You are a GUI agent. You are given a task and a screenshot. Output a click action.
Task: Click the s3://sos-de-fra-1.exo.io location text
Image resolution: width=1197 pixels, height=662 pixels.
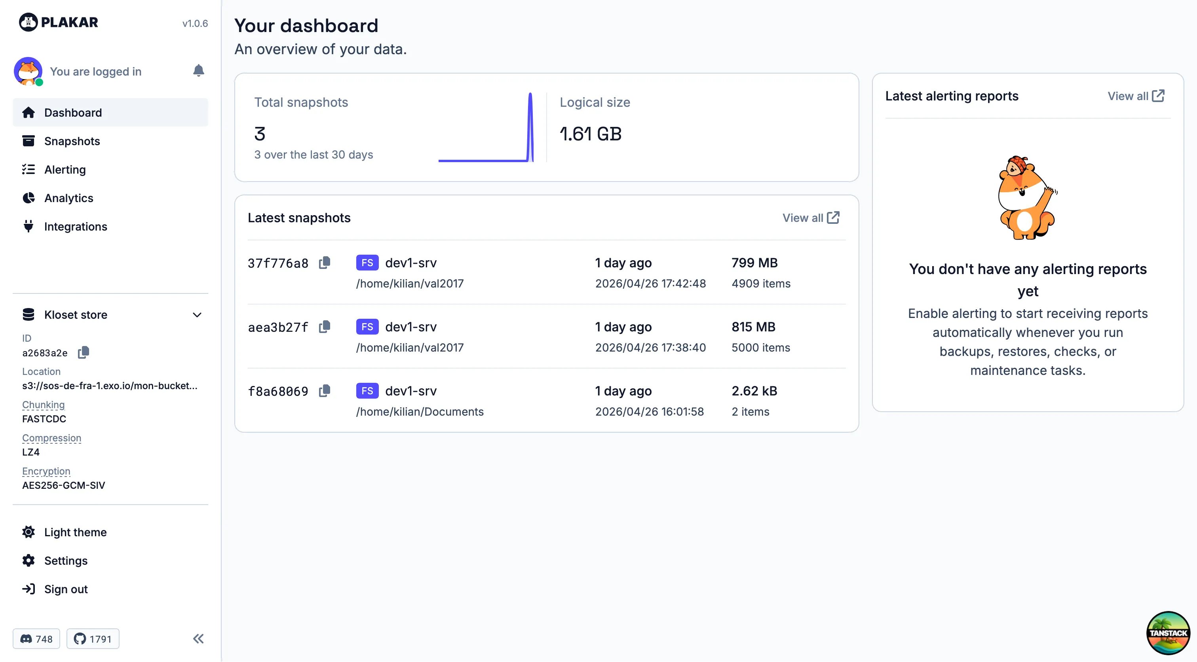point(110,386)
